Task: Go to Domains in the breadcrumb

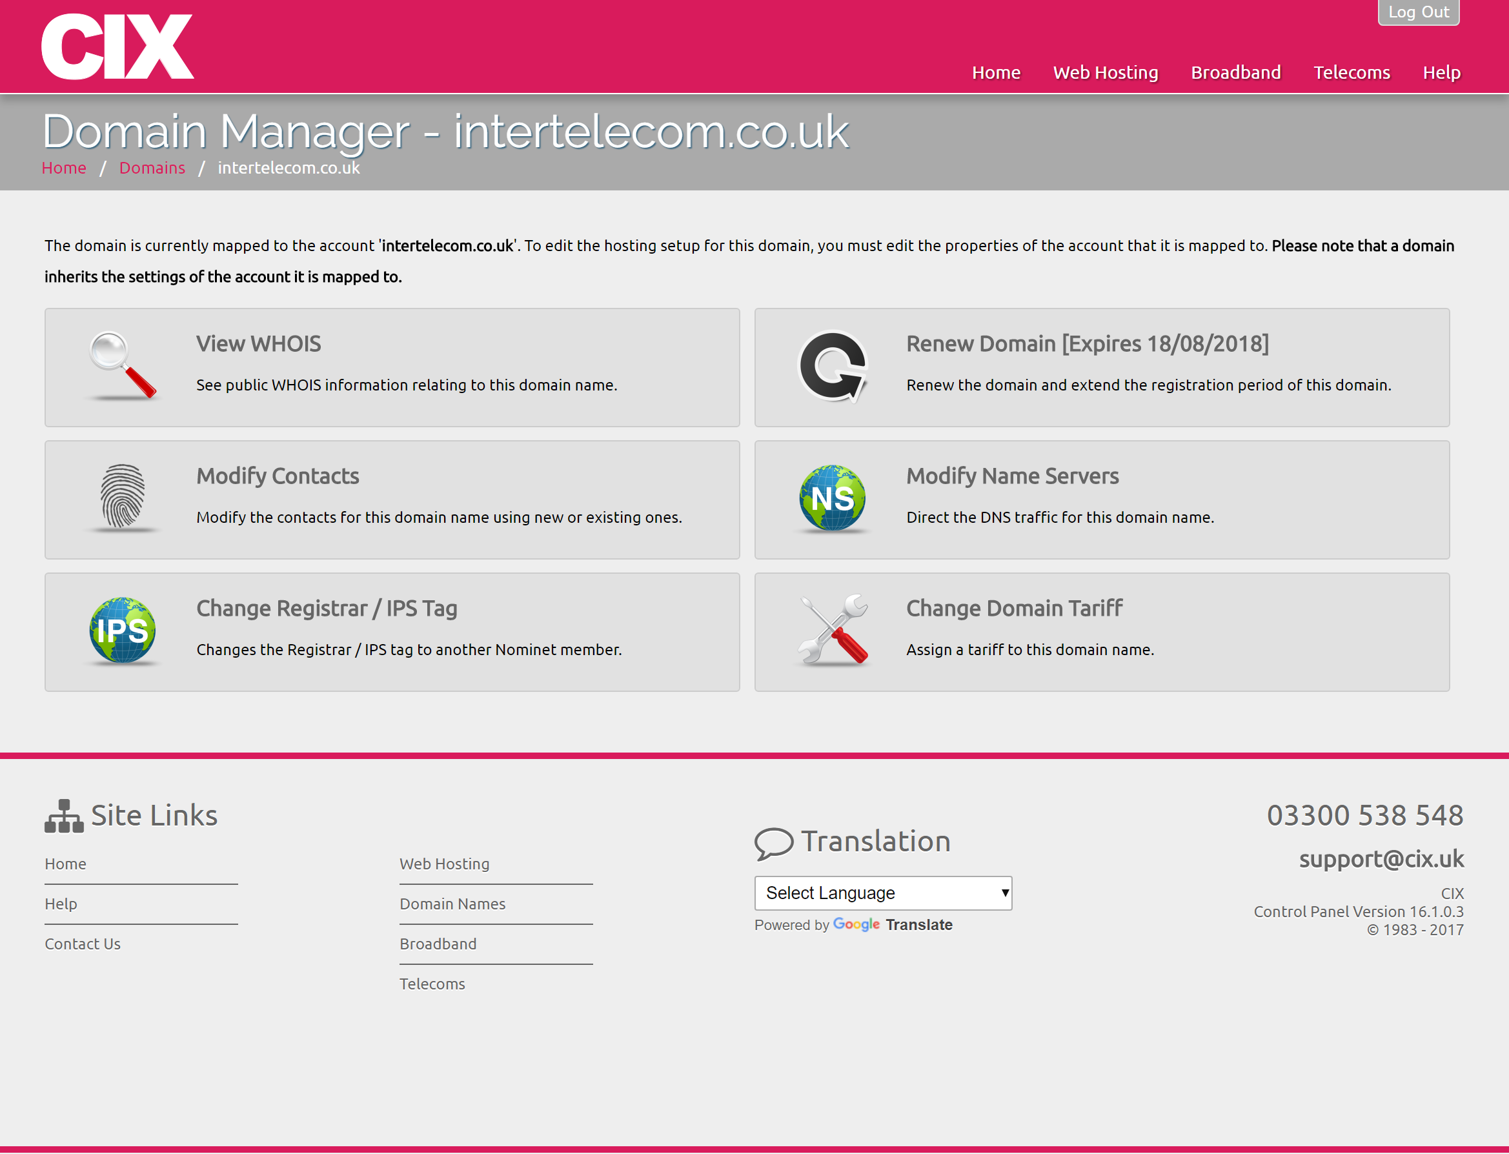Action: point(152,168)
